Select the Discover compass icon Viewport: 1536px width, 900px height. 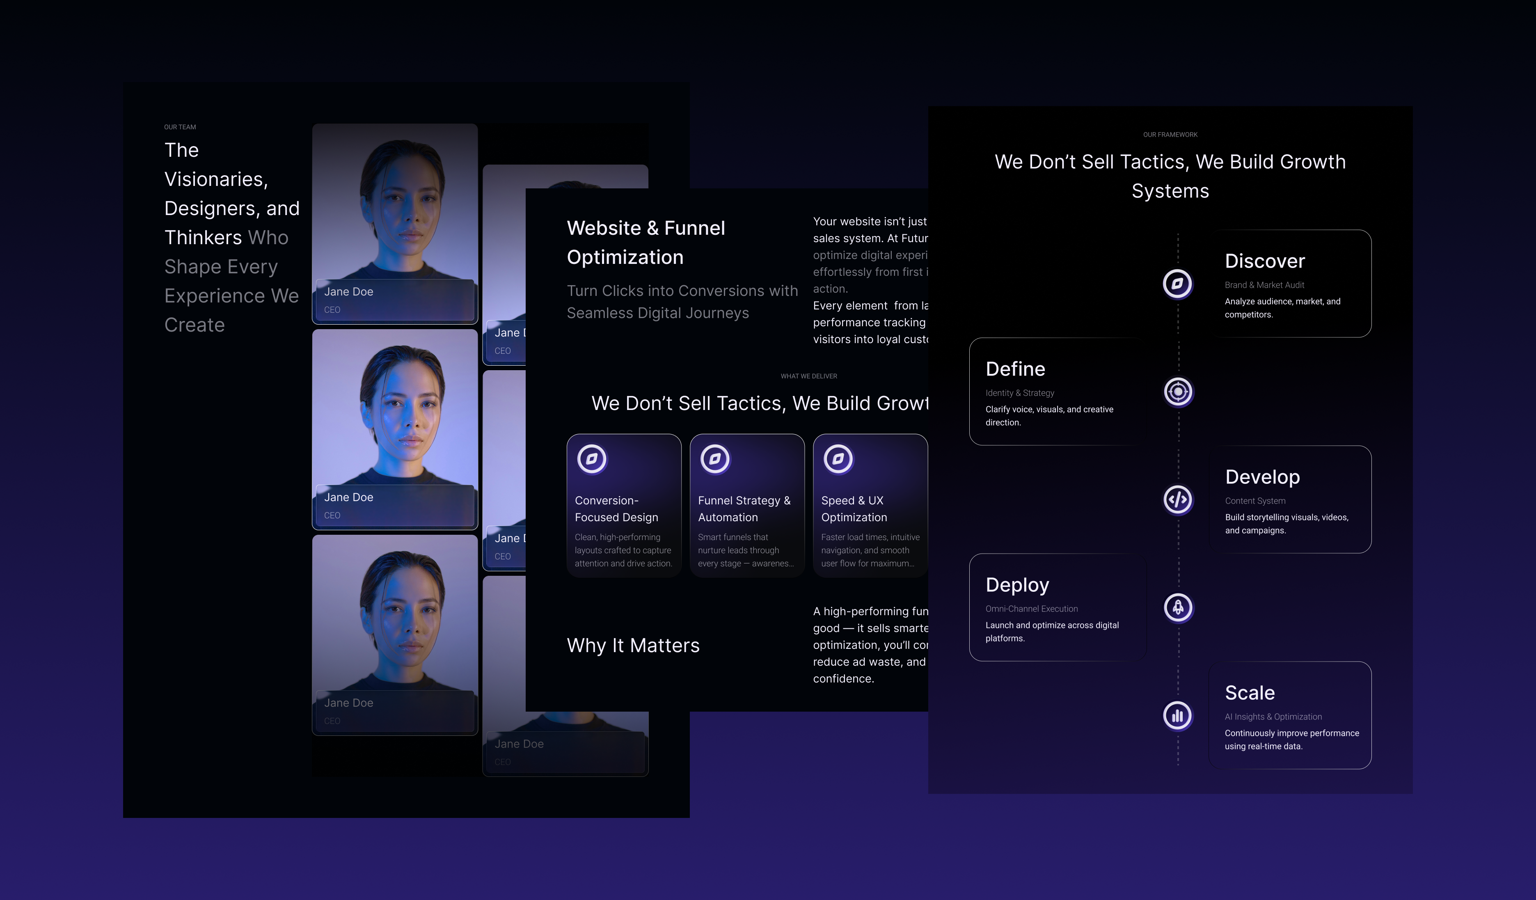click(x=1178, y=284)
